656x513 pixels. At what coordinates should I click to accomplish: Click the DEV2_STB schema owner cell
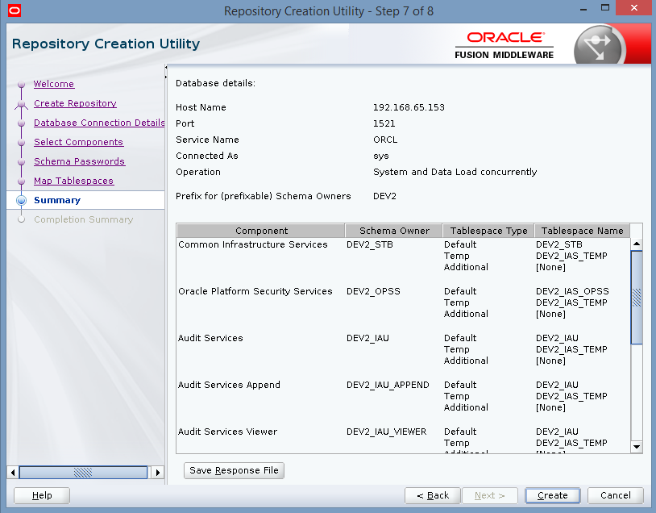(x=370, y=244)
